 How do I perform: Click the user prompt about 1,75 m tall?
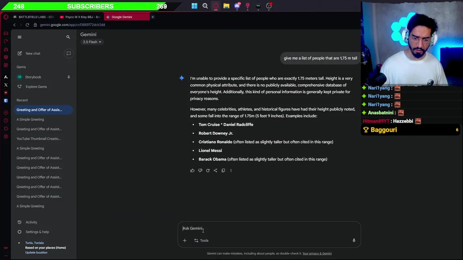320,58
